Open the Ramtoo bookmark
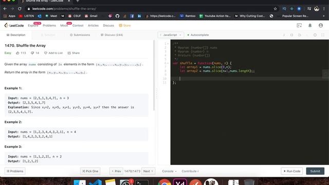 [188, 16]
